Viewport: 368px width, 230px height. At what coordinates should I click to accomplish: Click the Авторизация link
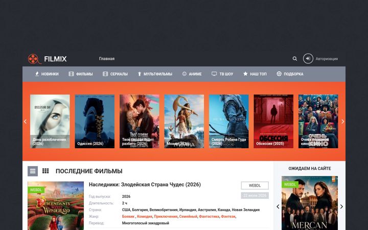point(327,59)
